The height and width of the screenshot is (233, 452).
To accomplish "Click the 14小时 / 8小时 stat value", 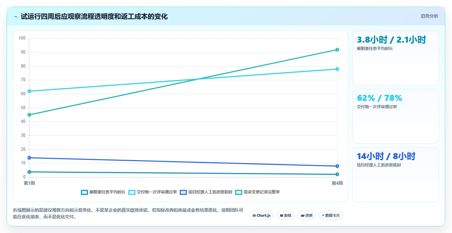I will 386,156.
